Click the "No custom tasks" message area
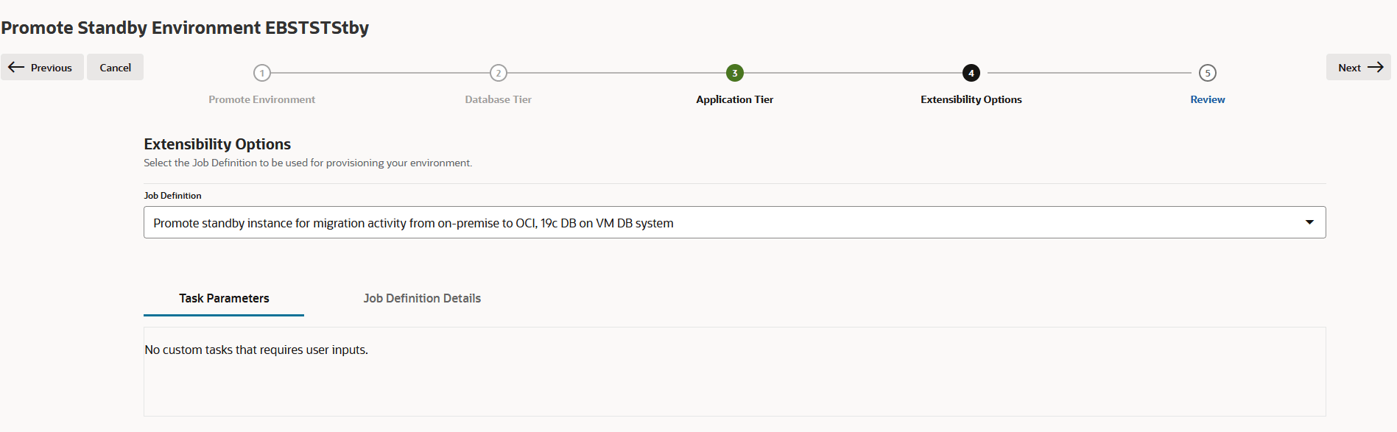 coord(256,350)
